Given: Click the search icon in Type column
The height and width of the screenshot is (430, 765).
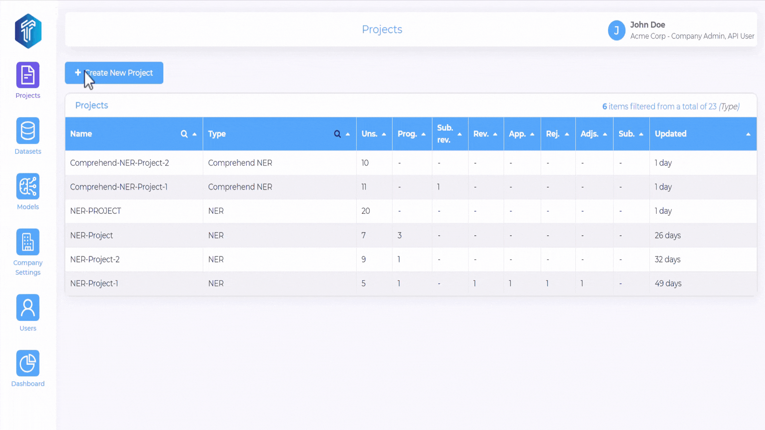Looking at the screenshot, I should 337,134.
